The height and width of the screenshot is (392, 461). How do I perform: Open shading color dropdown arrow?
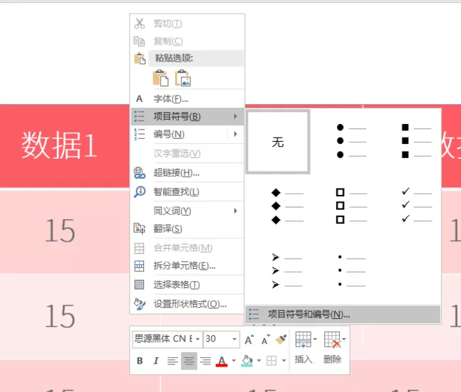(x=259, y=361)
